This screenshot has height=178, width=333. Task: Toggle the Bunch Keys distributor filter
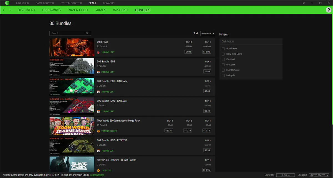coord(223,49)
